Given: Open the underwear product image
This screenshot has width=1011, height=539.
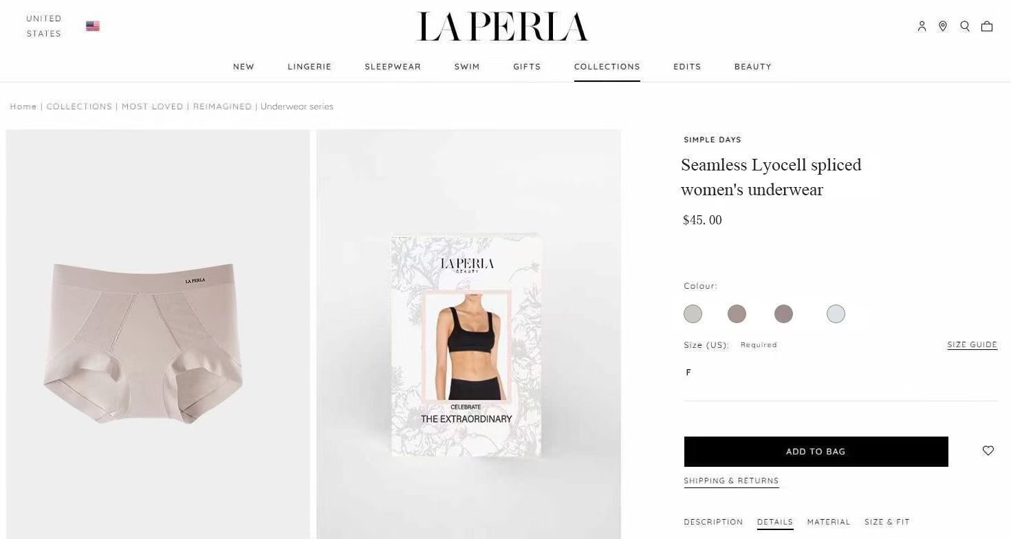Looking at the screenshot, I should point(157,334).
